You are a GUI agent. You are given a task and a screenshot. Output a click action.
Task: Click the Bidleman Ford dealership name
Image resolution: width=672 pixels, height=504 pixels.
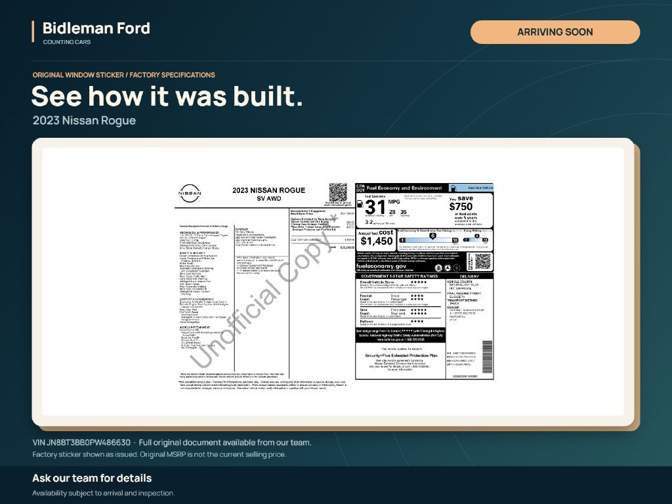coord(96,28)
